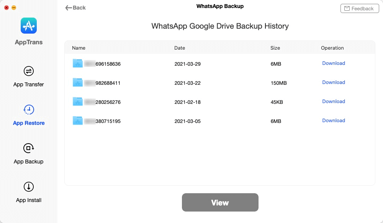Download the 2021-03-29 backup
383x223 pixels.
(x=333, y=63)
